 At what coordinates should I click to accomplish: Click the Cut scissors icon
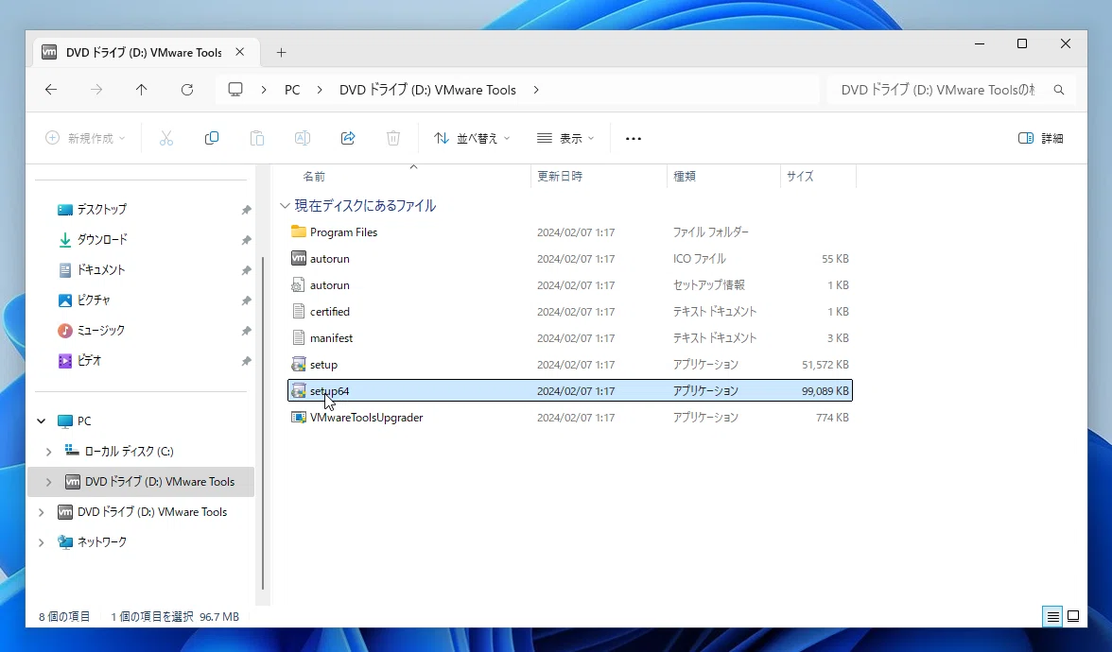[166, 138]
